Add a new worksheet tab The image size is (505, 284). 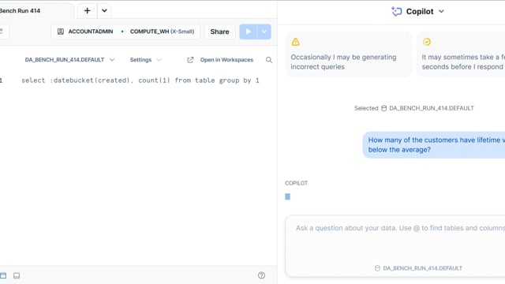click(87, 10)
